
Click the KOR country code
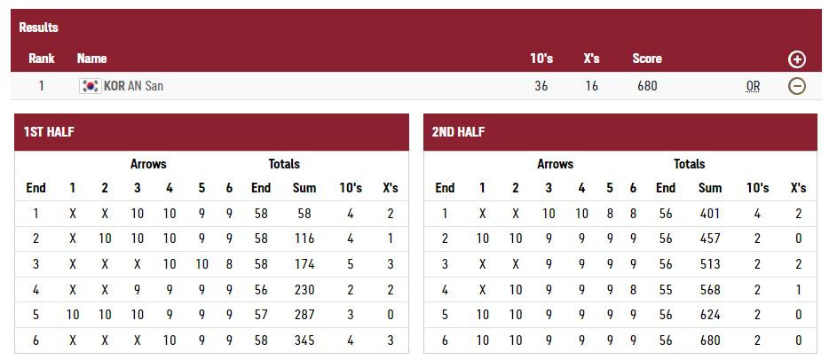coord(114,86)
